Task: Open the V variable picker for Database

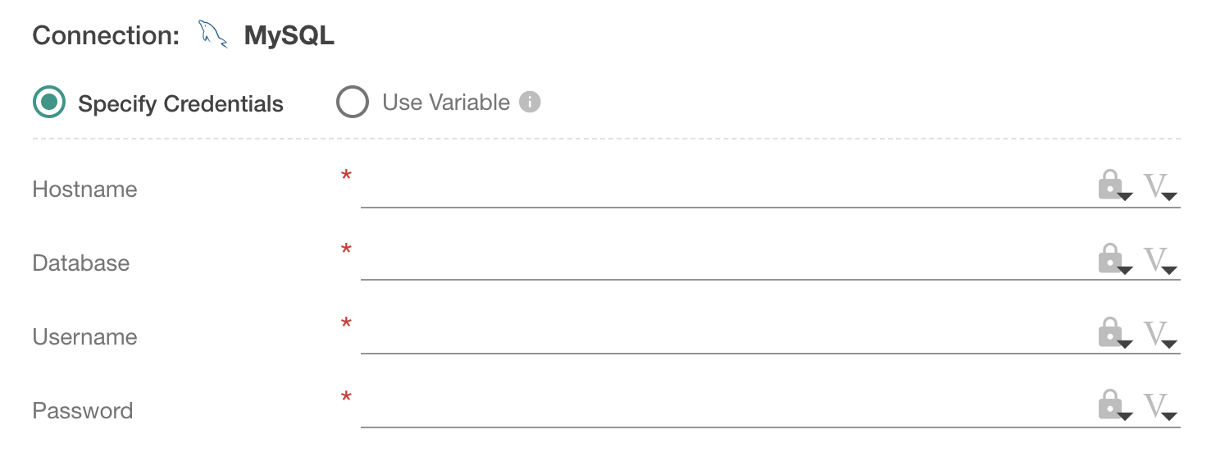Action: coord(1159,261)
